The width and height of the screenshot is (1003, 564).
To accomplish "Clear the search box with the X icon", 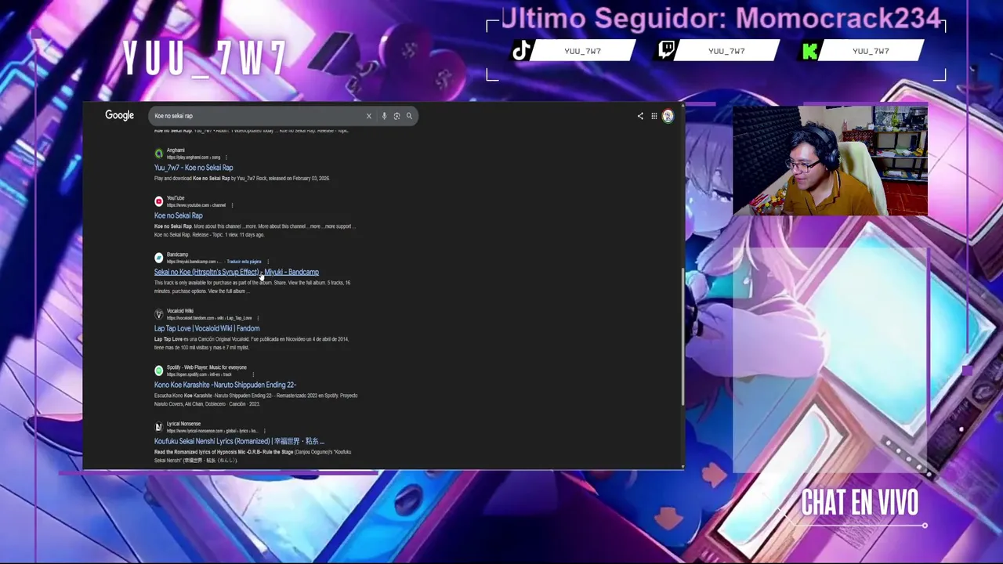I will [368, 116].
